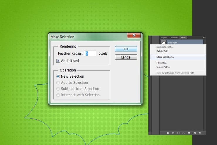
Task: Click Cancel in Make Selection dialog
Action: [126, 57]
